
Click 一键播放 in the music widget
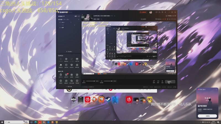(207, 116)
